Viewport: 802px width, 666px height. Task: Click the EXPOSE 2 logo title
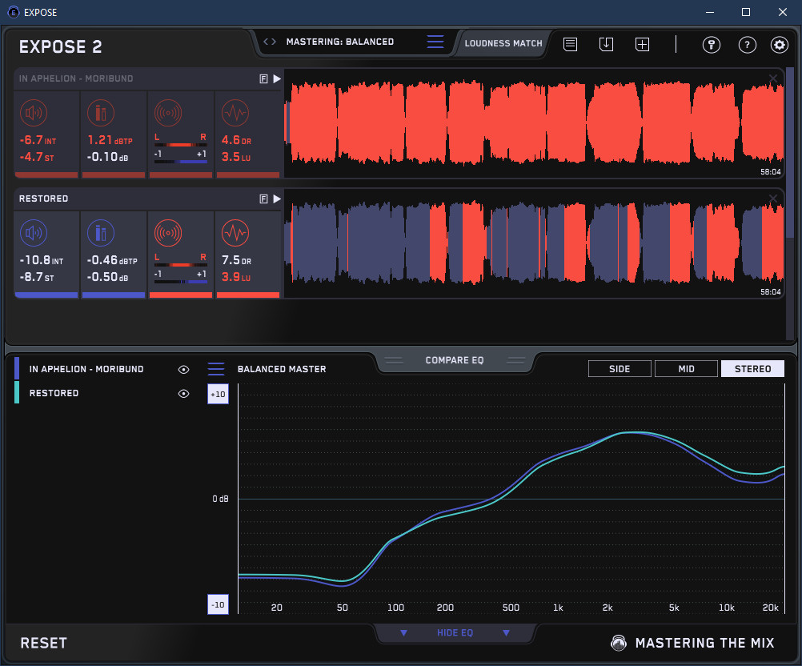tap(60, 47)
